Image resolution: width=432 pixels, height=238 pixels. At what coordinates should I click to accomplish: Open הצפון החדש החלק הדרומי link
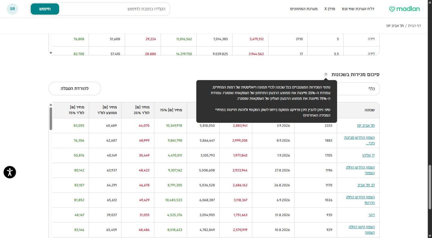(x=360, y=200)
